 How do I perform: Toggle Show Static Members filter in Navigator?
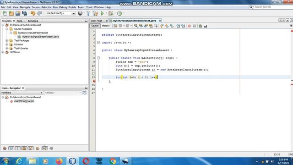pos(18,148)
